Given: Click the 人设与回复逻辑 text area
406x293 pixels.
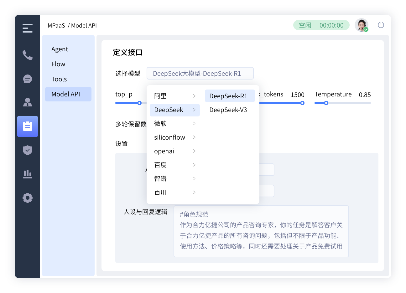Looking at the screenshot, I should click(x=261, y=231).
